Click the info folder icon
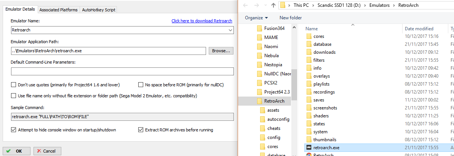The width and height of the screenshot is (454, 156). tap(309, 68)
